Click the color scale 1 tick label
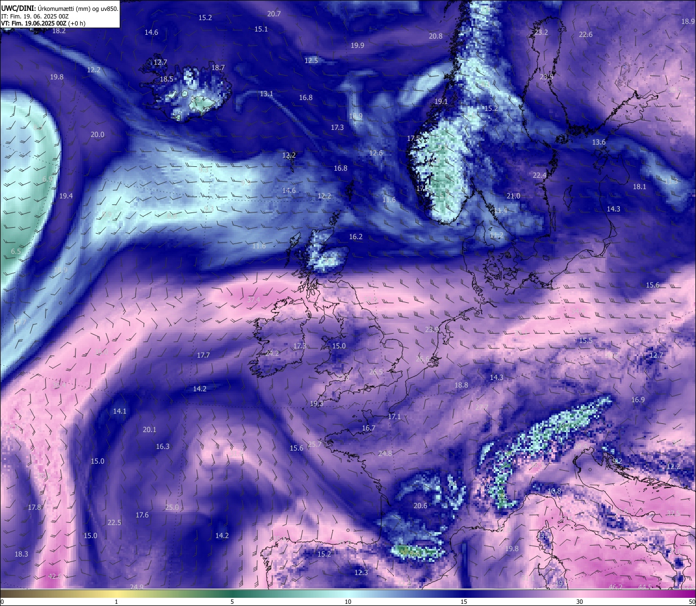The height and width of the screenshot is (606, 696). pyautogui.click(x=116, y=602)
